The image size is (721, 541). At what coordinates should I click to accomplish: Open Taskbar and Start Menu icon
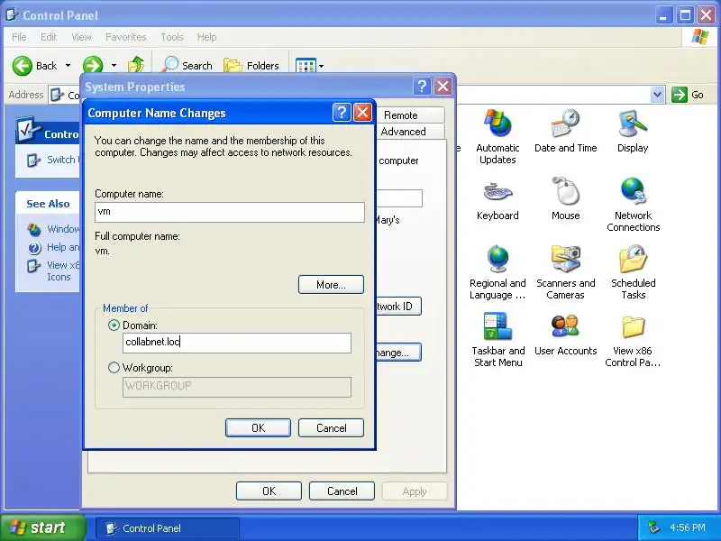coord(497,326)
